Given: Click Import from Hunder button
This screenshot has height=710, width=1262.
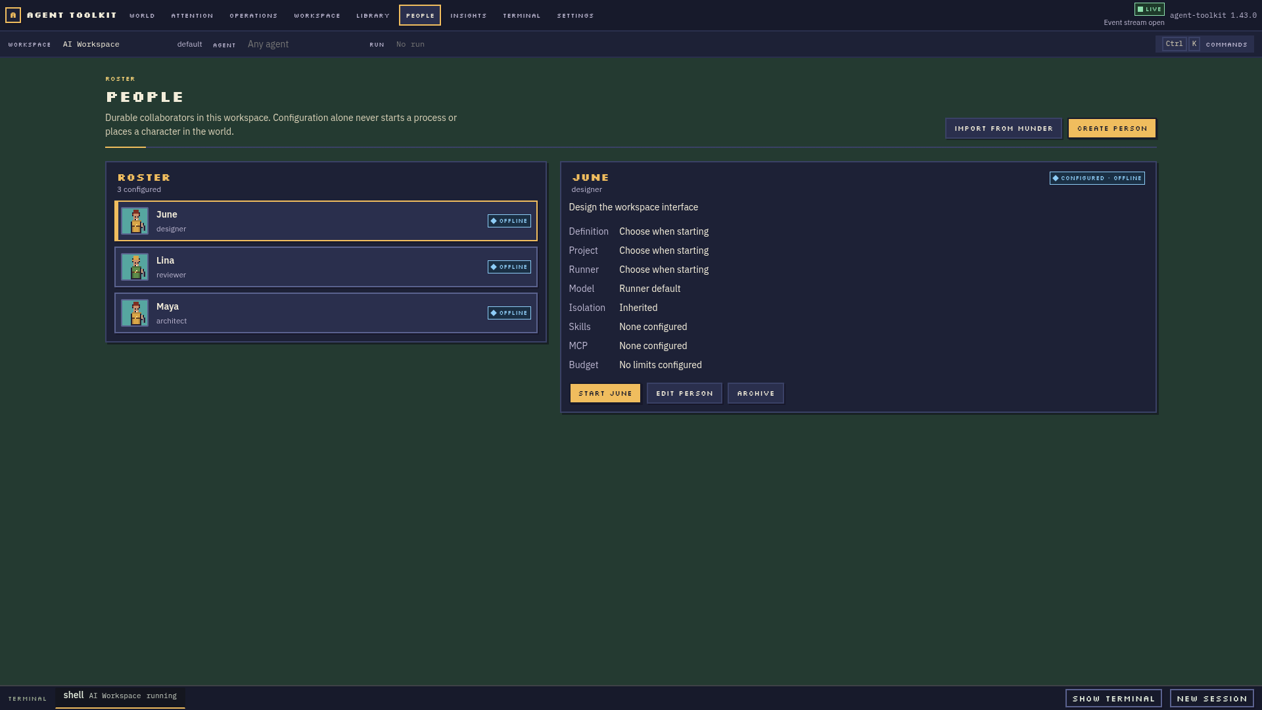Looking at the screenshot, I should pos(1004,128).
